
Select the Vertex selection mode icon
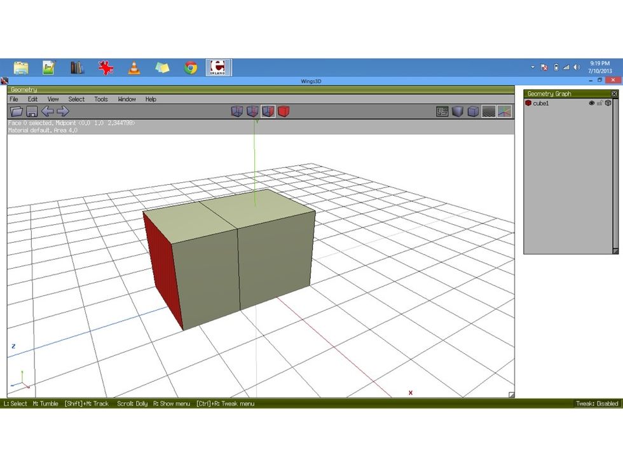[x=236, y=111]
